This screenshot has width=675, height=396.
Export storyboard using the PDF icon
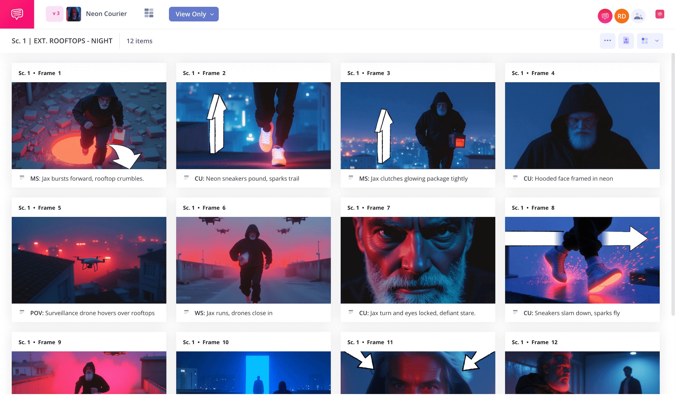click(626, 41)
